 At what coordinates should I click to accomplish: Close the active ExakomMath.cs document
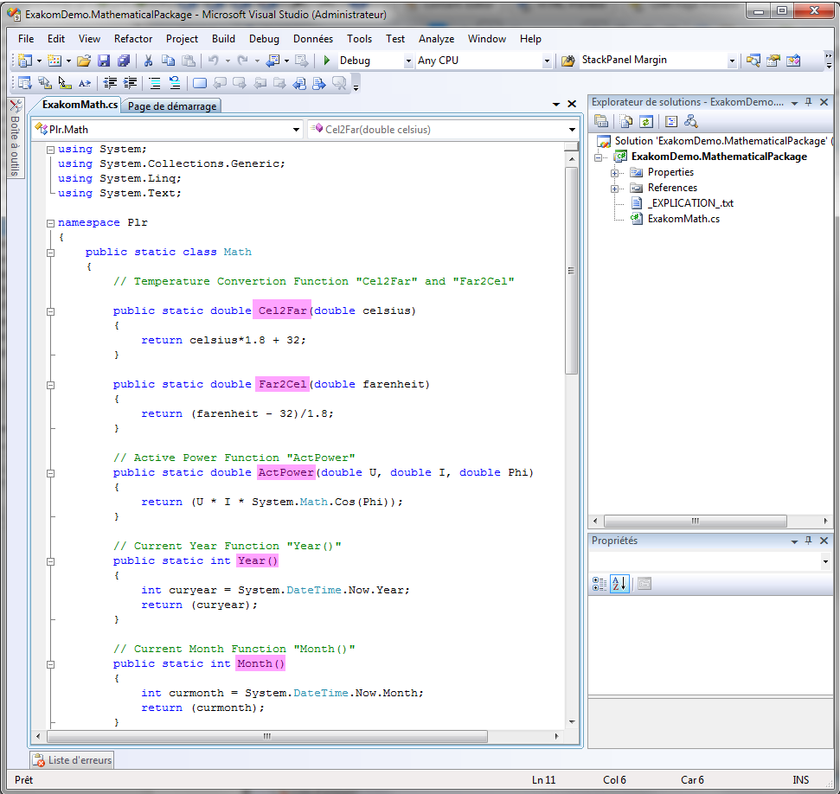click(x=572, y=104)
